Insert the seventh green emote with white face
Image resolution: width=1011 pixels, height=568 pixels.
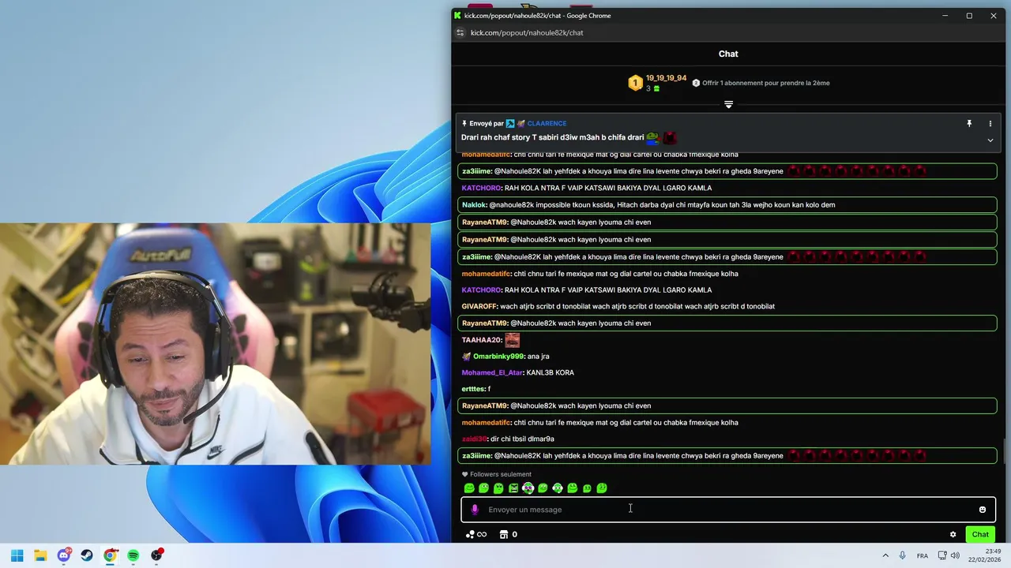coord(558,488)
